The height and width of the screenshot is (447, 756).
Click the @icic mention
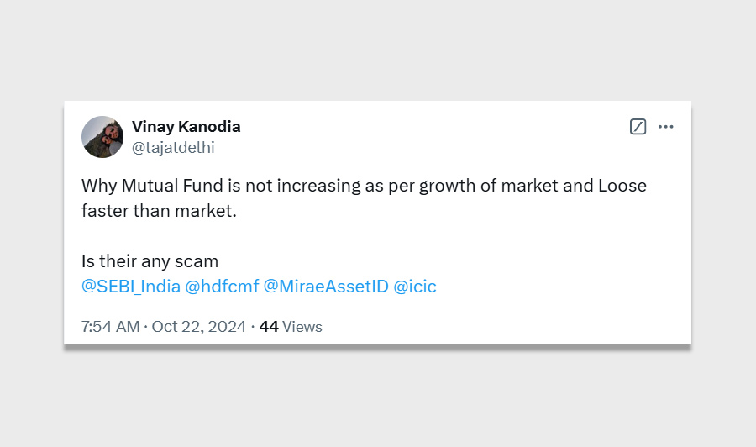click(415, 287)
